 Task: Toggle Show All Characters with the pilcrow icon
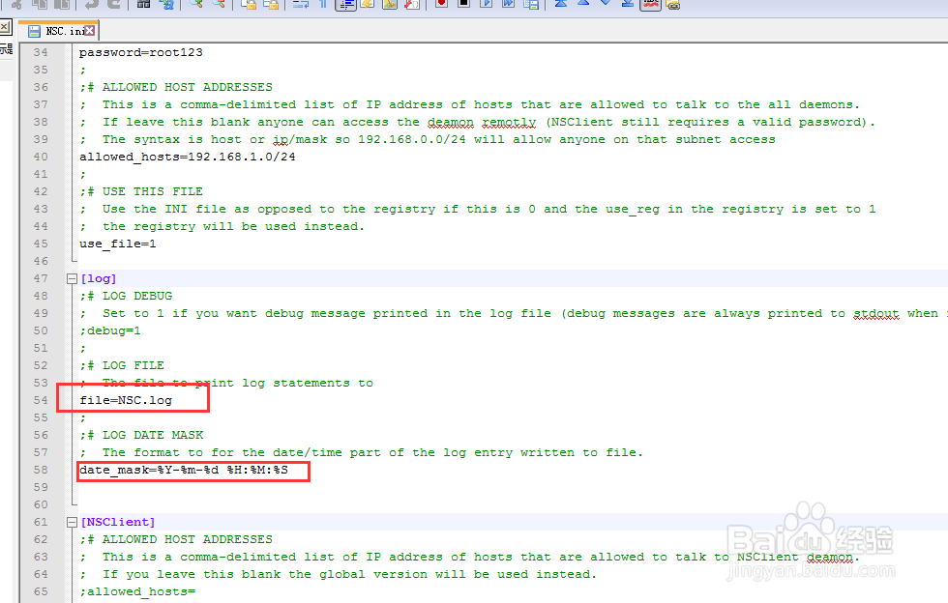(323, 6)
